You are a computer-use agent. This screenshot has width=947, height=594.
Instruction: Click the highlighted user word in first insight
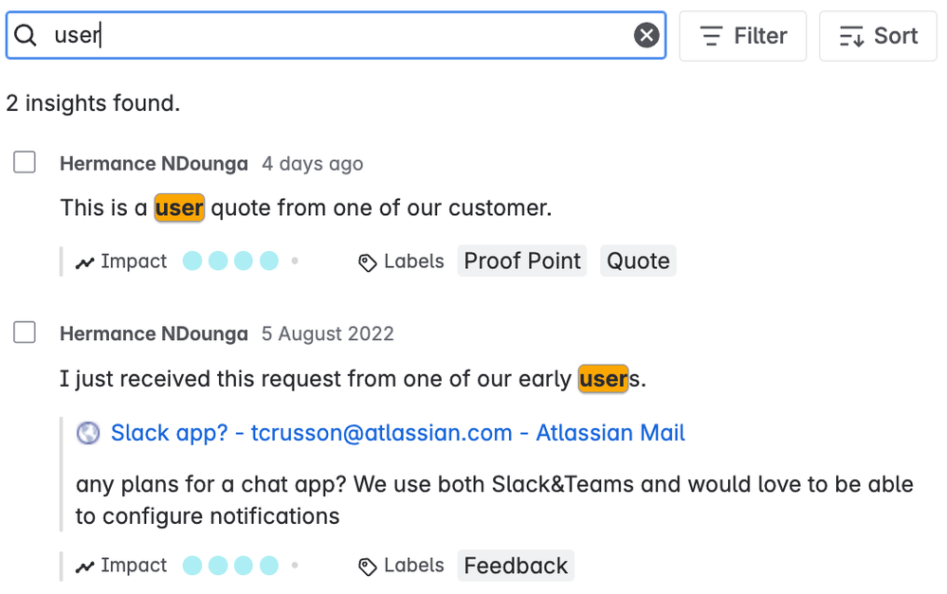coord(179,207)
